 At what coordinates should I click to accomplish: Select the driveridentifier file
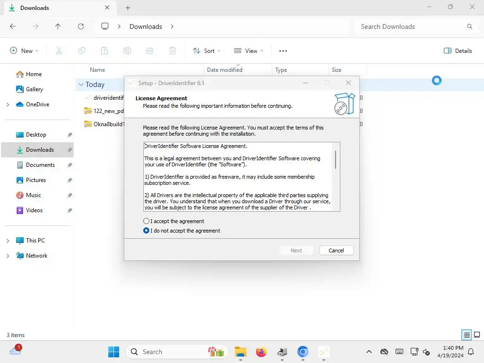pos(104,98)
